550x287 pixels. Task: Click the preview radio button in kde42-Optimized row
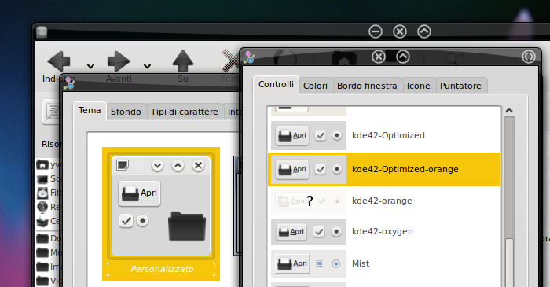coord(337,135)
